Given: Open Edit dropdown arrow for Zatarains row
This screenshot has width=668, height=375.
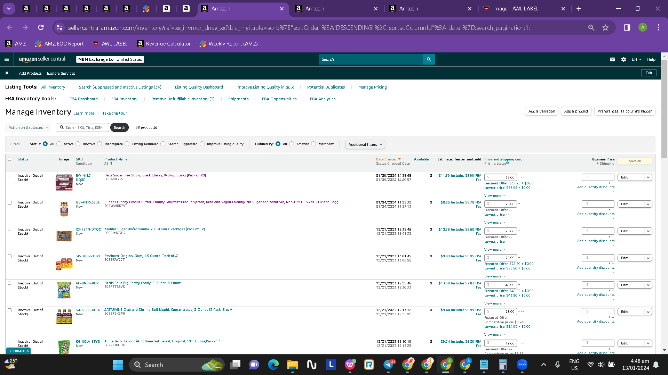Looking at the screenshot, I should pos(648,312).
